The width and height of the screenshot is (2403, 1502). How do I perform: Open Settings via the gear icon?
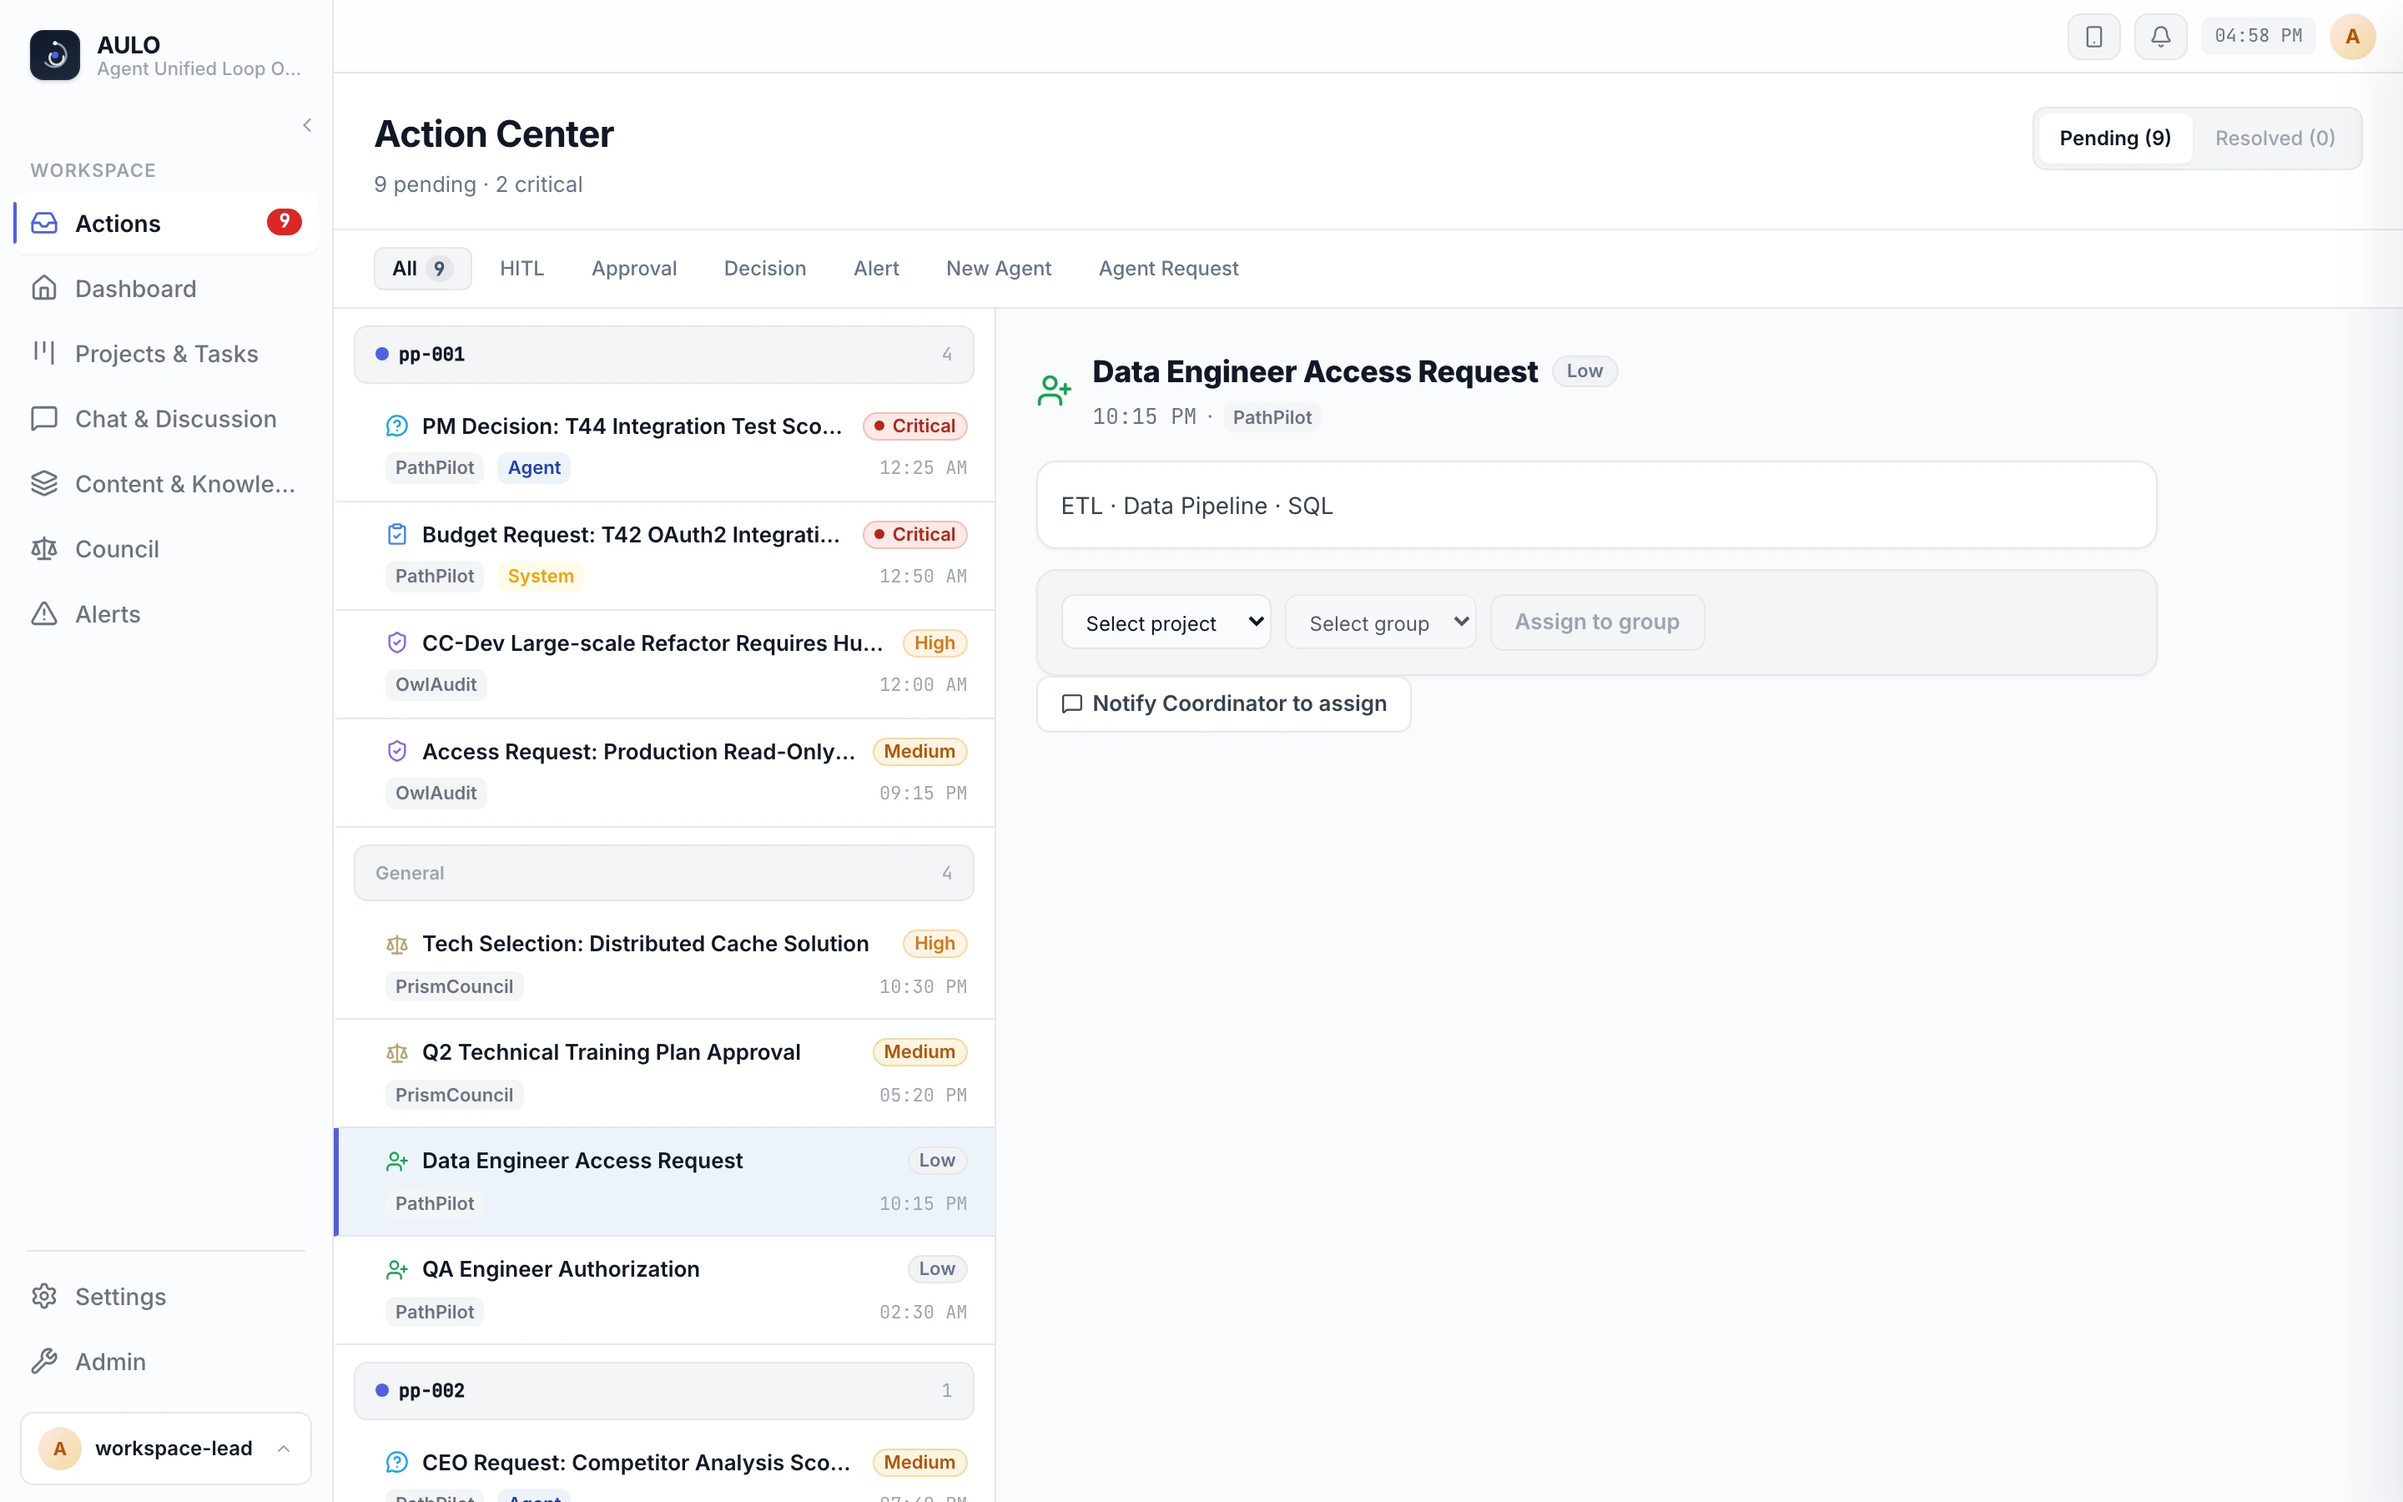[45, 1297]
